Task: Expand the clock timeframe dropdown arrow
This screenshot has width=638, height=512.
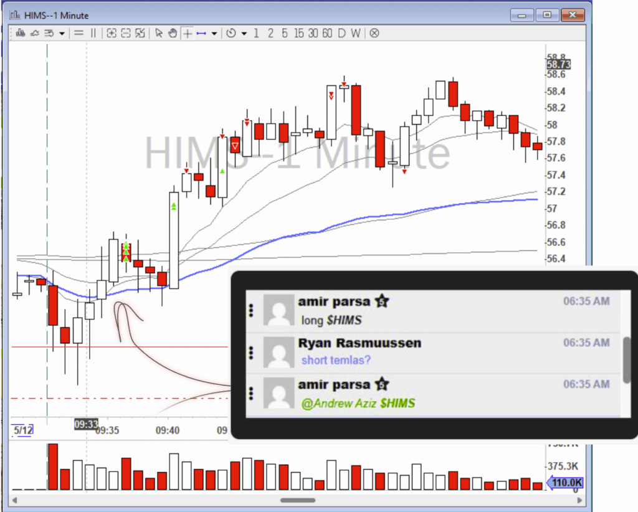Action: [x=244, y=34]
